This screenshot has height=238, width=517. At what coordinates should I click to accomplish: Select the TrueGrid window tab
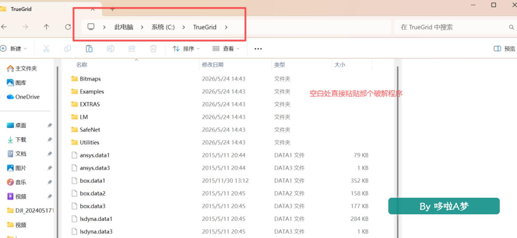(51, 9)
